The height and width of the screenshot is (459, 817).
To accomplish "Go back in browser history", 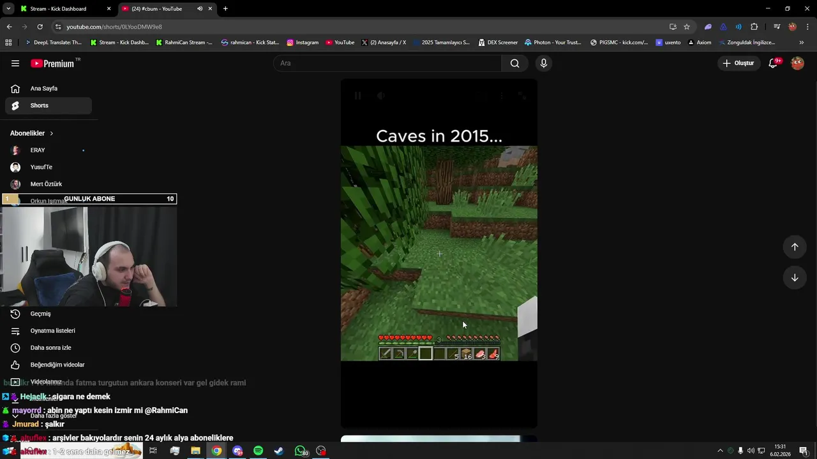I will [x=9, y=27].
